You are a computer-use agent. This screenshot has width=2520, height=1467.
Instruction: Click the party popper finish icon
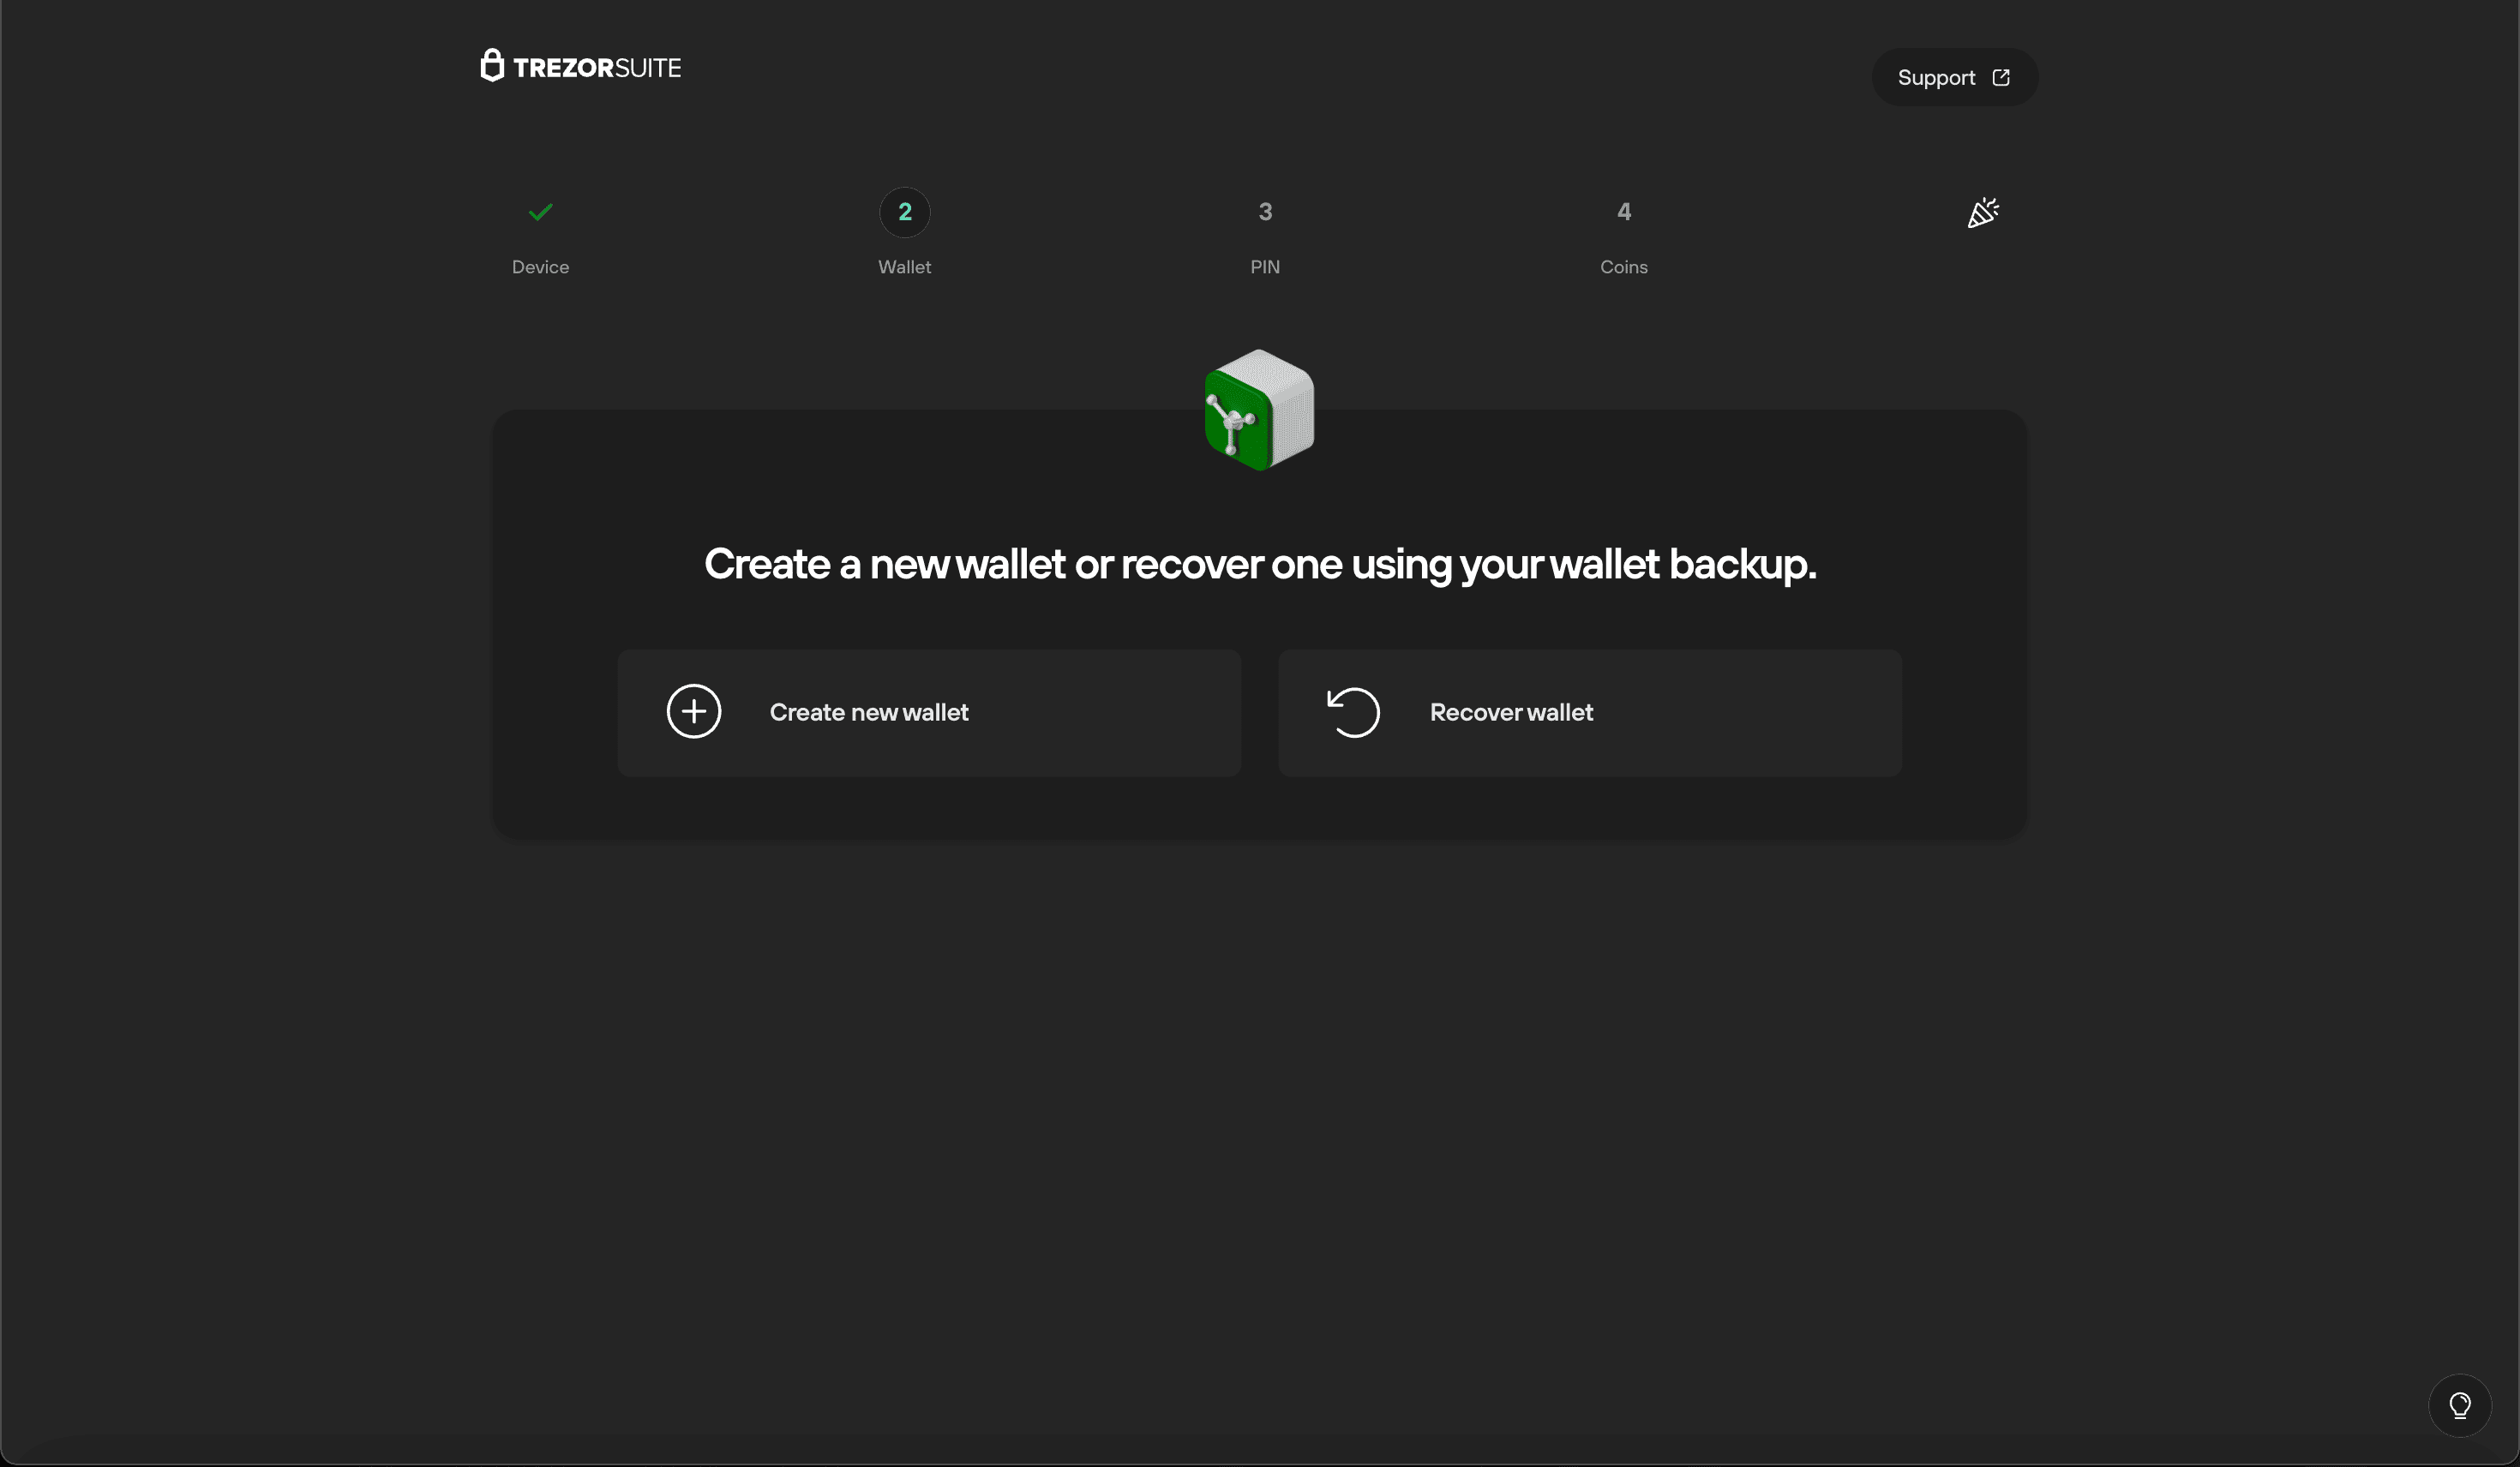coord(1982,212)
